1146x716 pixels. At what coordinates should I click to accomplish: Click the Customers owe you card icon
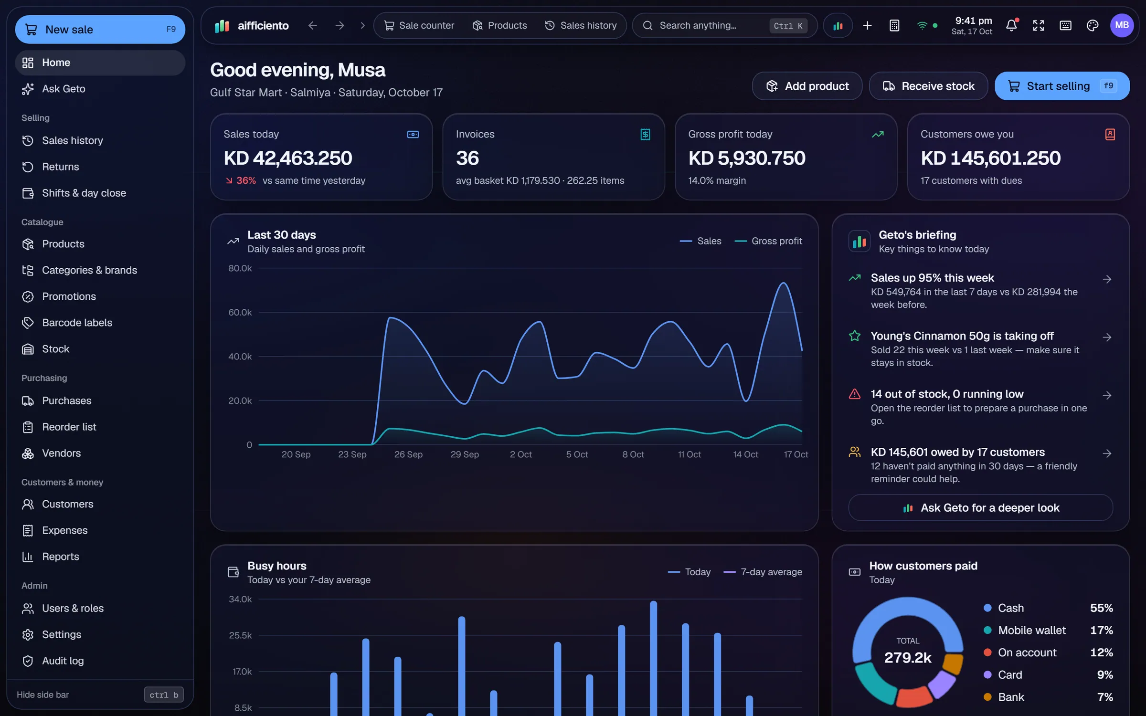pos(1110,135)
